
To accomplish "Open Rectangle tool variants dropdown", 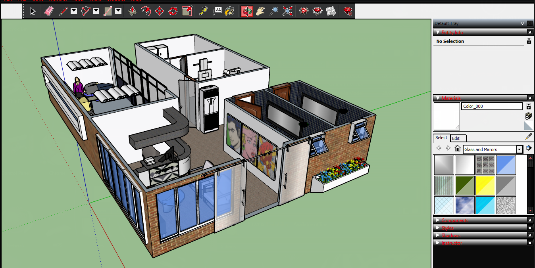I will pyautogui.click(x=118, y=11).
